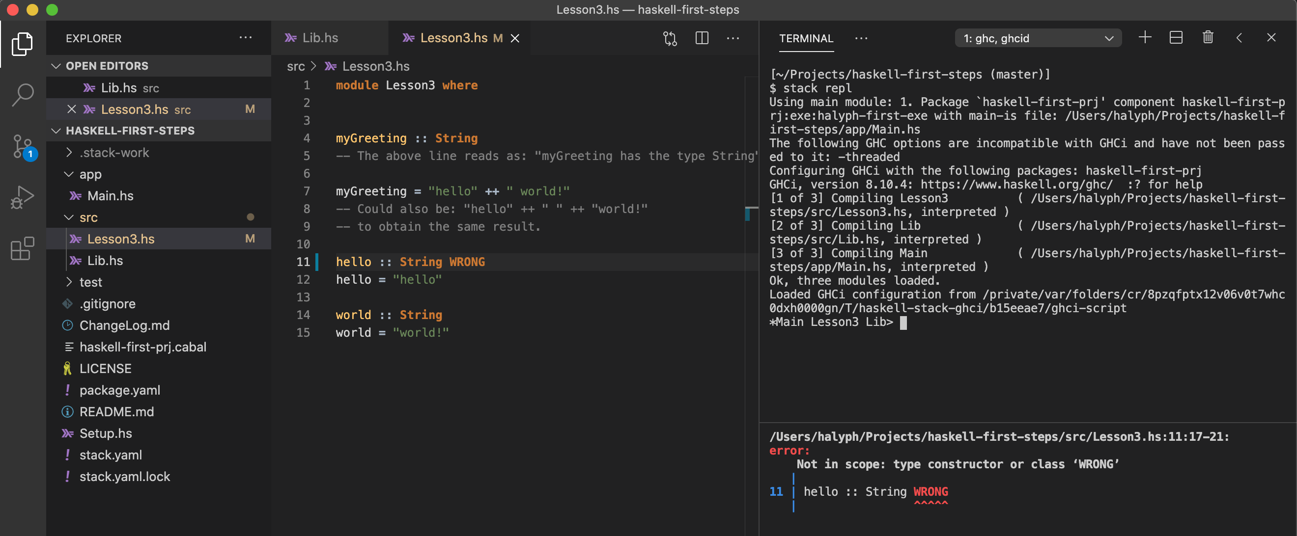Screen dimensions: 1297x536
Task: Open Lib.hs from Open Editors list
Action: coord(159,87)
